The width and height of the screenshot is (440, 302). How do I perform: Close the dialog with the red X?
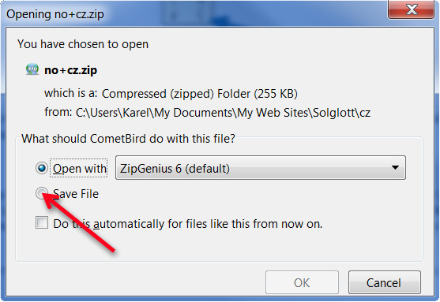pos(412,9)
